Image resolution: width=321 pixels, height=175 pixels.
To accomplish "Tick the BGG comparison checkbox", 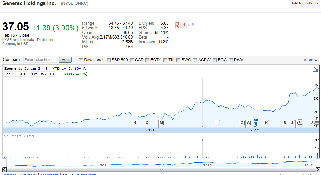I will 214,60.
